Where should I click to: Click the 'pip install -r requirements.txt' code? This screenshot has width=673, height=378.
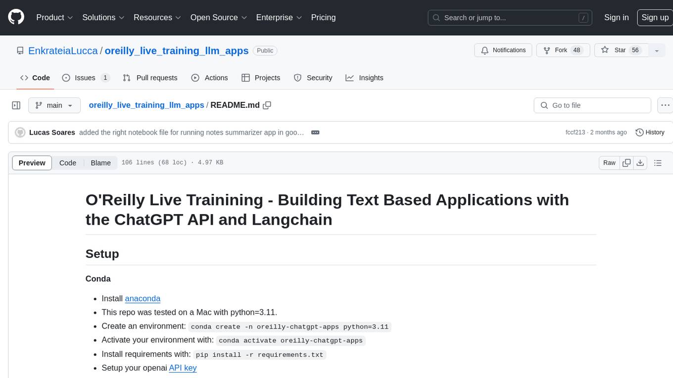[260, 355]
